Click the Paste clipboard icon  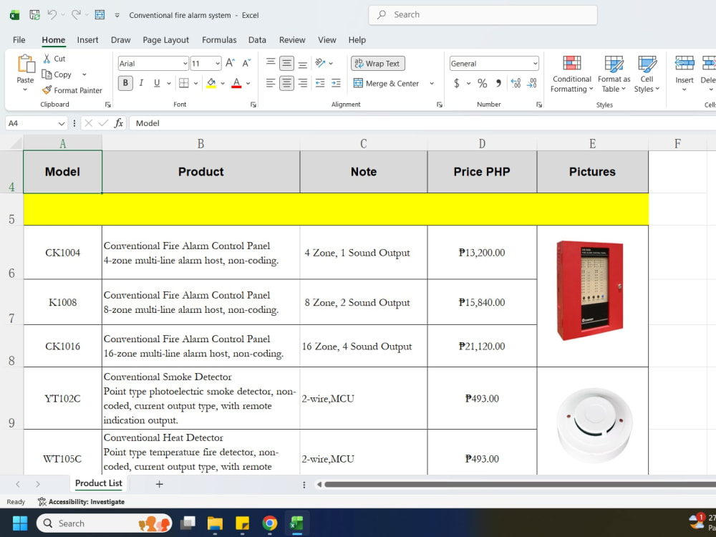tap(26, 64)
